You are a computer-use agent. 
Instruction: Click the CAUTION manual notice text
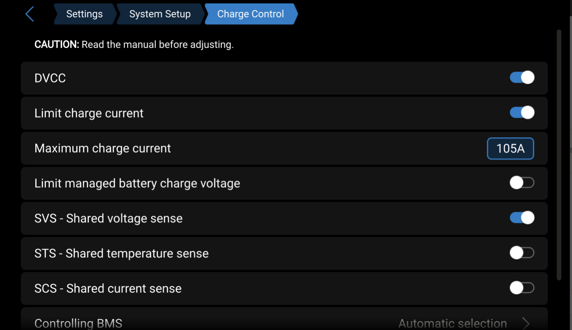pyautogui.click(x=134, y=45)
